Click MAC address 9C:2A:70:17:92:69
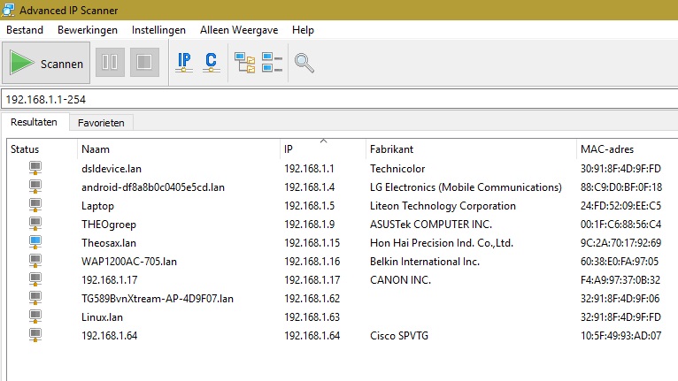The height and width of the screenshot is (381, 678). tap(620, 243)
